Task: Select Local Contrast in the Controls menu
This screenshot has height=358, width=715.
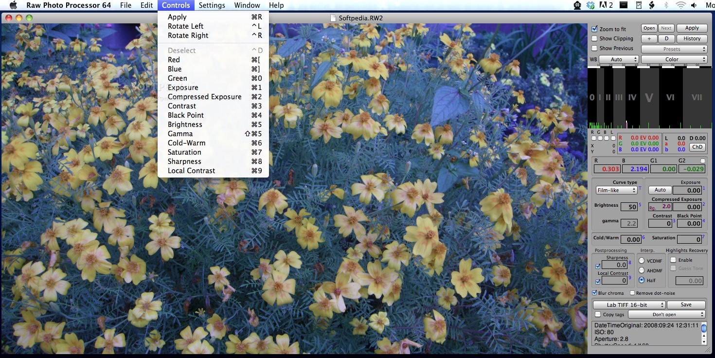Action: (x=213, y=171)
